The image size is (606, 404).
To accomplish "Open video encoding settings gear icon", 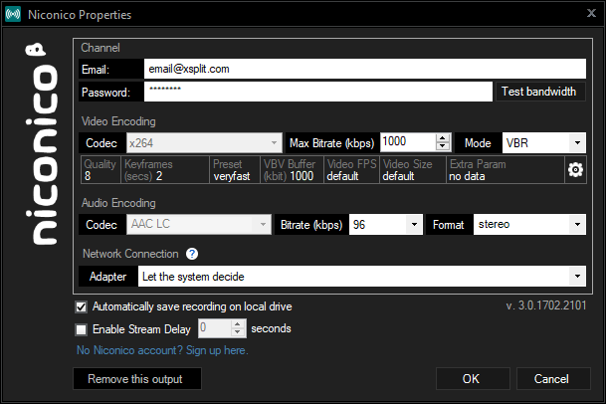I will click(575, 169).
